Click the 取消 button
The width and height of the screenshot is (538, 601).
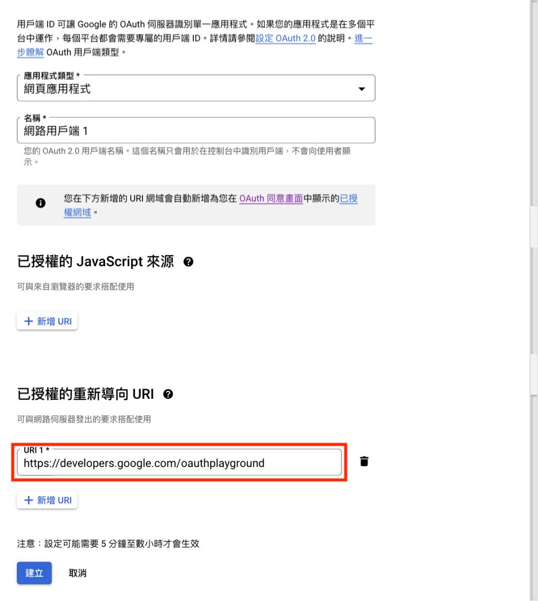[77, 573]
